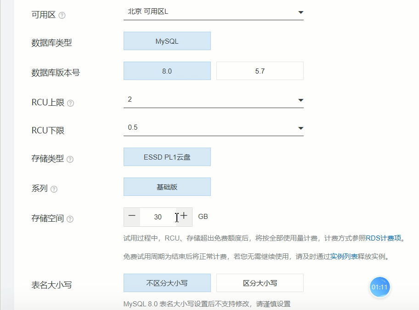Image resolution: width=419 pixels, height=310 pixels.
Task: Click the blue 01:11 timer bubble
Action: click(380, 287)
